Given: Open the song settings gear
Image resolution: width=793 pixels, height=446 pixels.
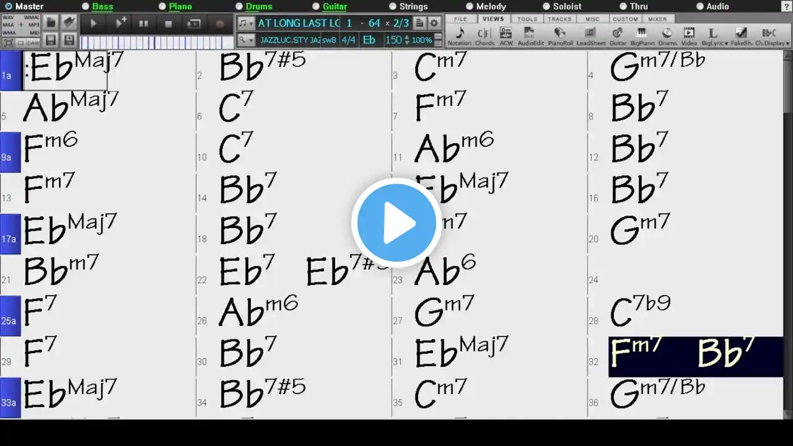Looking at the screenshot, I should [434, 23].
